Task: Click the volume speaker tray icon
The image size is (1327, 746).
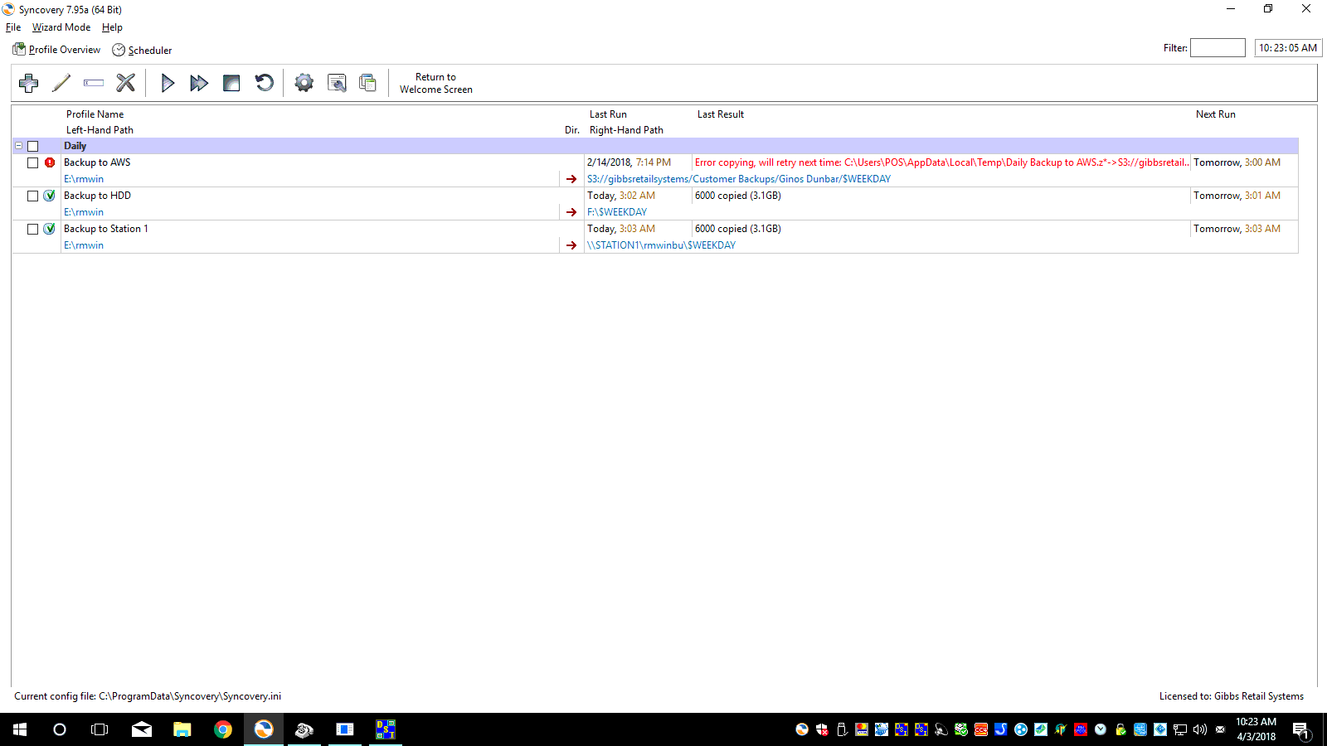Action: [1200, 729]
